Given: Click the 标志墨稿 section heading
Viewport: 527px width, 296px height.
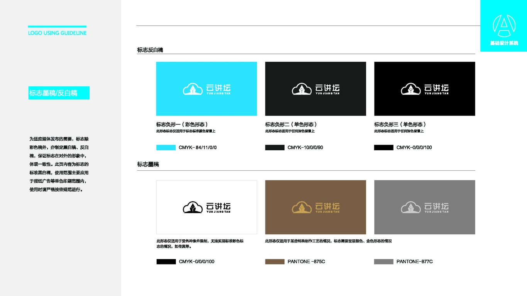Looking at the screenshot, I should point(148,165).
